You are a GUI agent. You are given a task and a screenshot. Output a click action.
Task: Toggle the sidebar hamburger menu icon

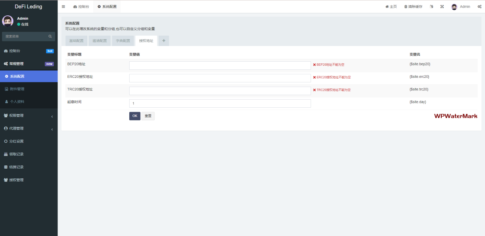click(x=63, y=6)
